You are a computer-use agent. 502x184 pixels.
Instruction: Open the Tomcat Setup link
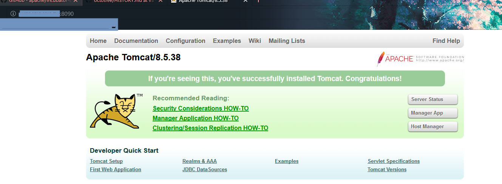[106, 161]
